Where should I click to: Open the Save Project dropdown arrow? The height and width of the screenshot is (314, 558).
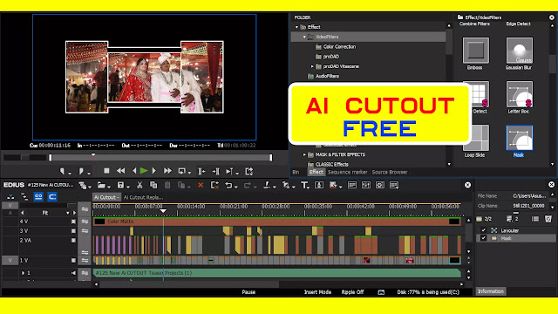(x=128, y=187)
